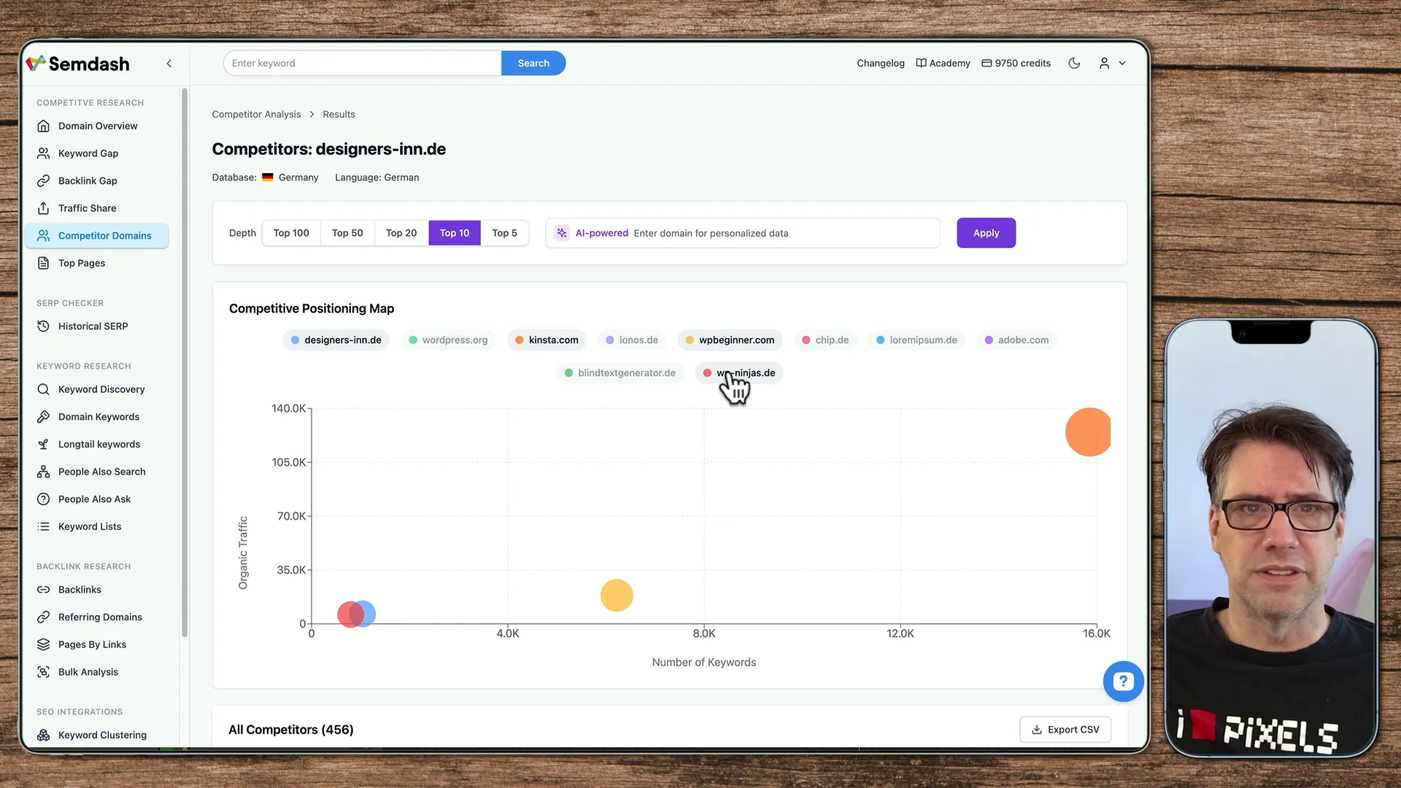Image resolution: width=1401 pixels, height=788 pixels.
Task: Toggle dark mode moon icon
Action: click(x=1074, y=63)
